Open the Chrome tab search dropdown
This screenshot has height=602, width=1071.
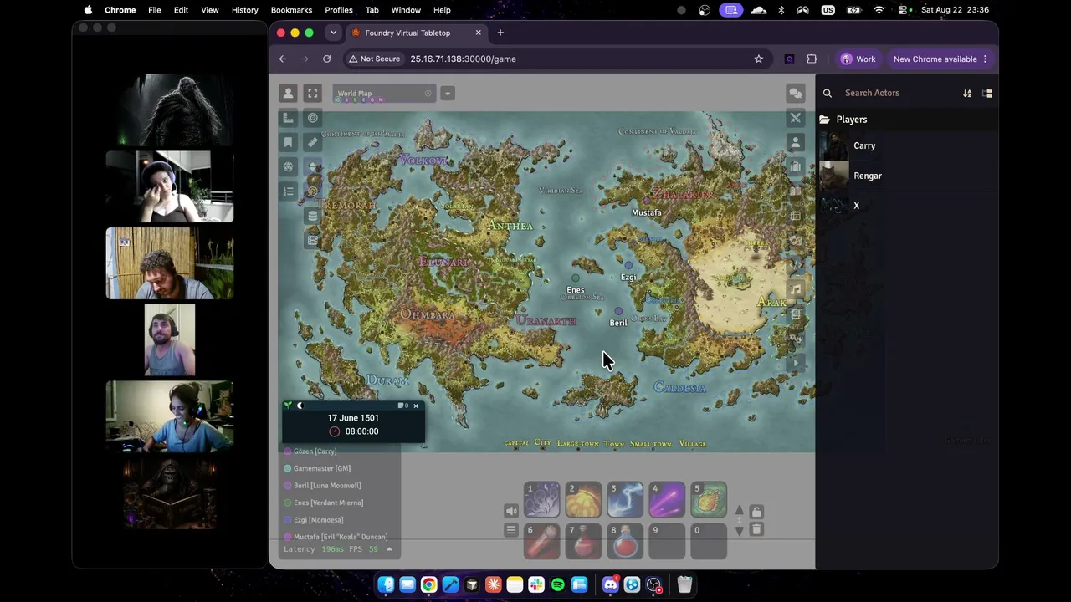333,33
